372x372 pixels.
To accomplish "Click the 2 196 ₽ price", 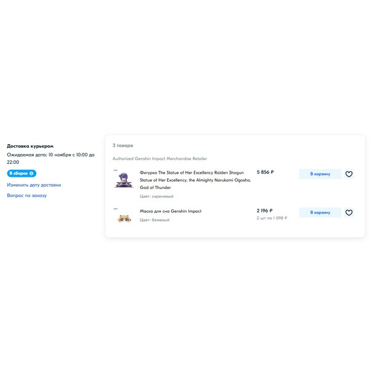I will [264, 211].
